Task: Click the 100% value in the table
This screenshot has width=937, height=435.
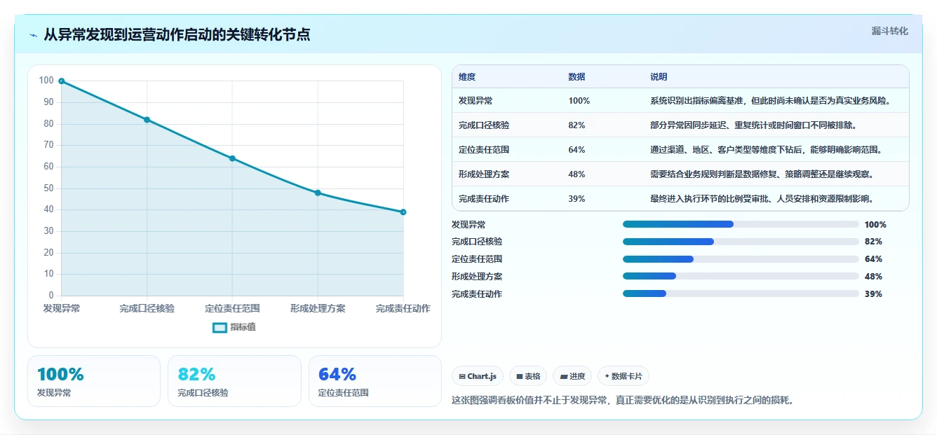Action: tap(579, 101)
